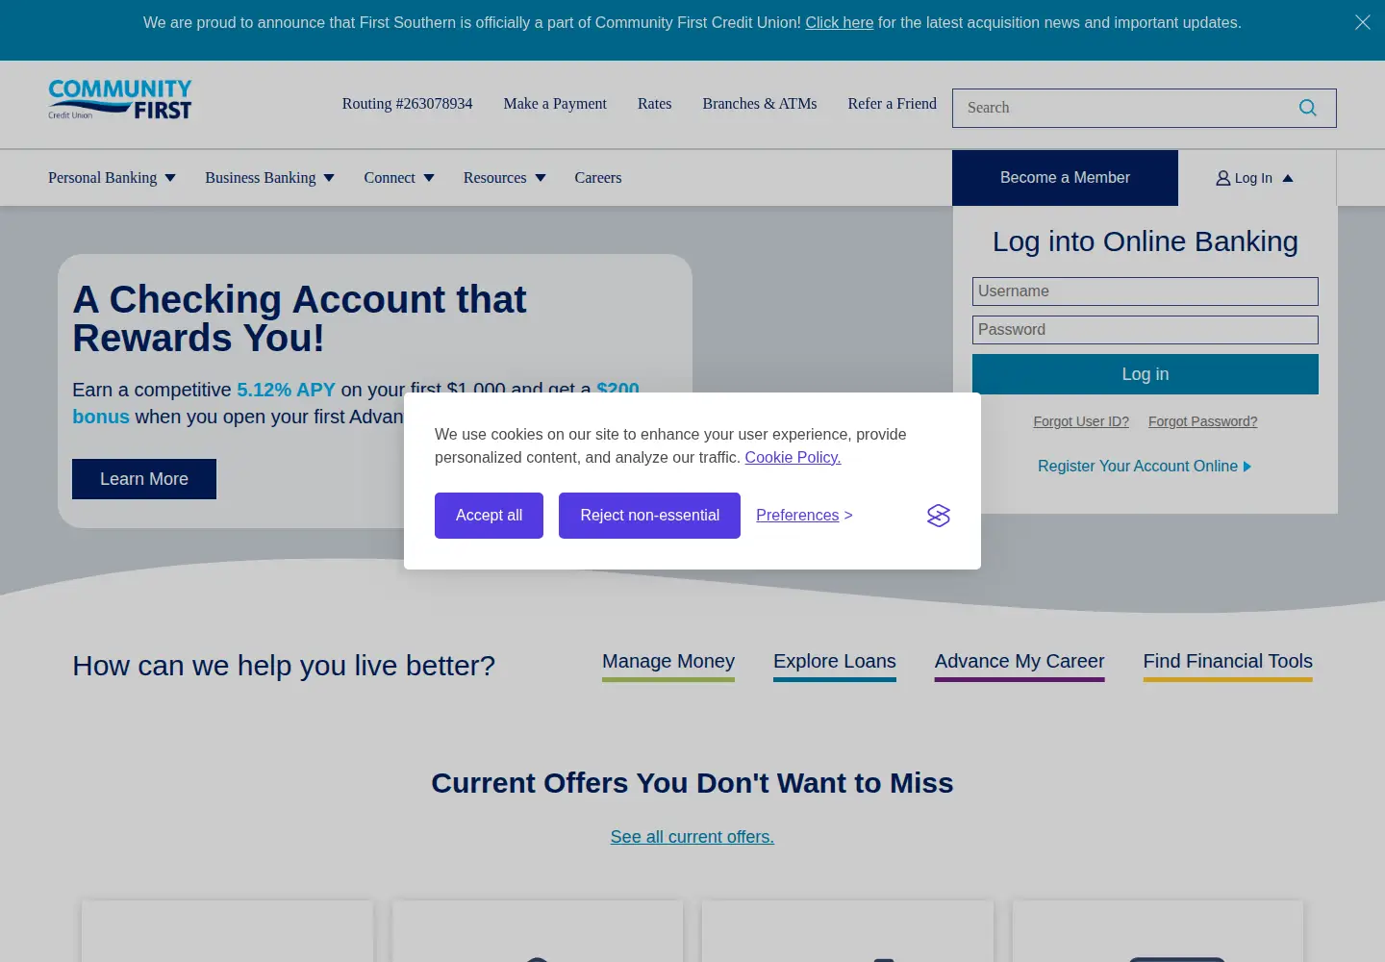Open the Refer a Friend page
The height and width of the screenshot is (962, 1385).
pos(893,104)
